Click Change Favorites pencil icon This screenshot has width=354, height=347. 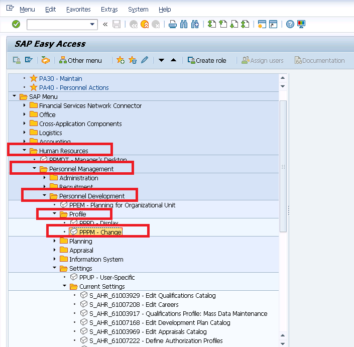tap(145, 60)
